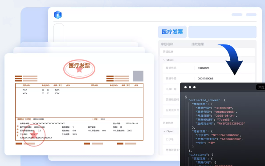
Task: Click the "6020008080" value in JSON
Action: coord(231,139)
